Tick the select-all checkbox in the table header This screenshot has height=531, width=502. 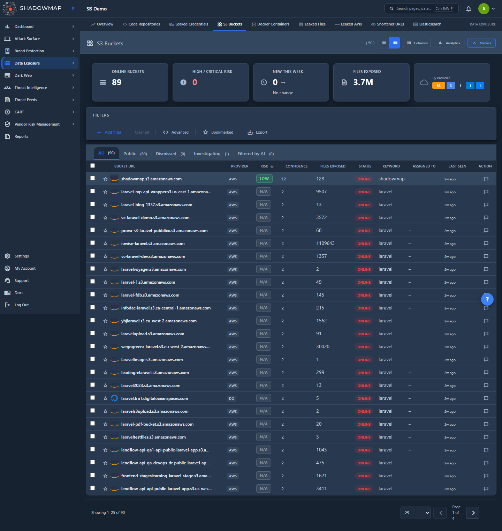click(92, 166)
